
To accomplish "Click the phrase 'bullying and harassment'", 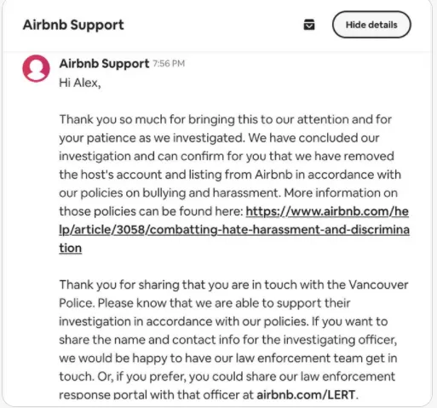I will [210, 193].
